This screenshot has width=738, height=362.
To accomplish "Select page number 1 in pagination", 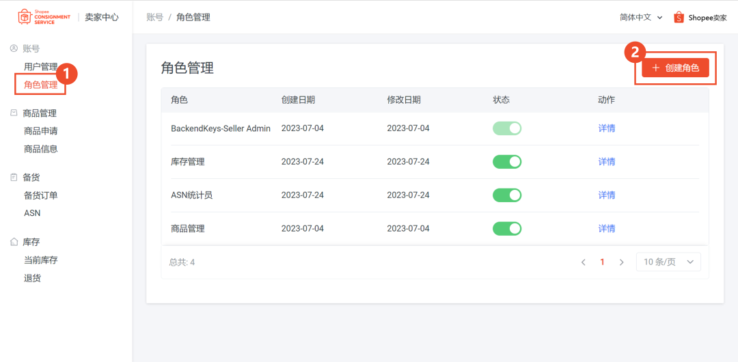I will click(x=602, y=262).
